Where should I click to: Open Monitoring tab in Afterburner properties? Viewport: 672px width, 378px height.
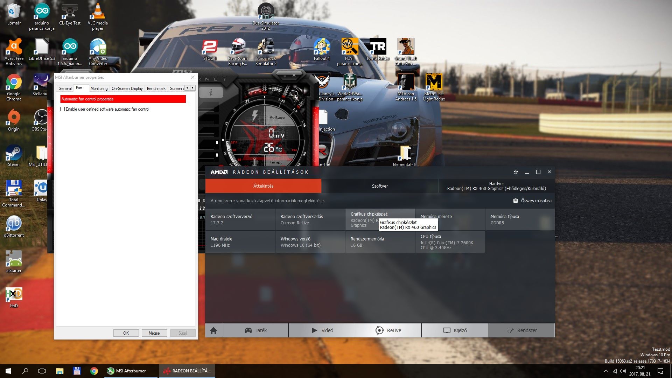(x=99, y=89)
